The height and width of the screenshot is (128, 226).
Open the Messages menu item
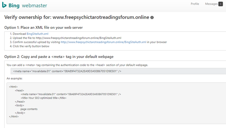click(x=211, y=4)
